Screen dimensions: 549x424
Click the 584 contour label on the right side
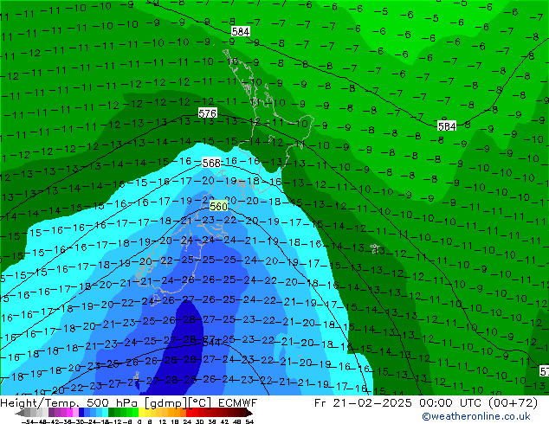tap(447, 126)
